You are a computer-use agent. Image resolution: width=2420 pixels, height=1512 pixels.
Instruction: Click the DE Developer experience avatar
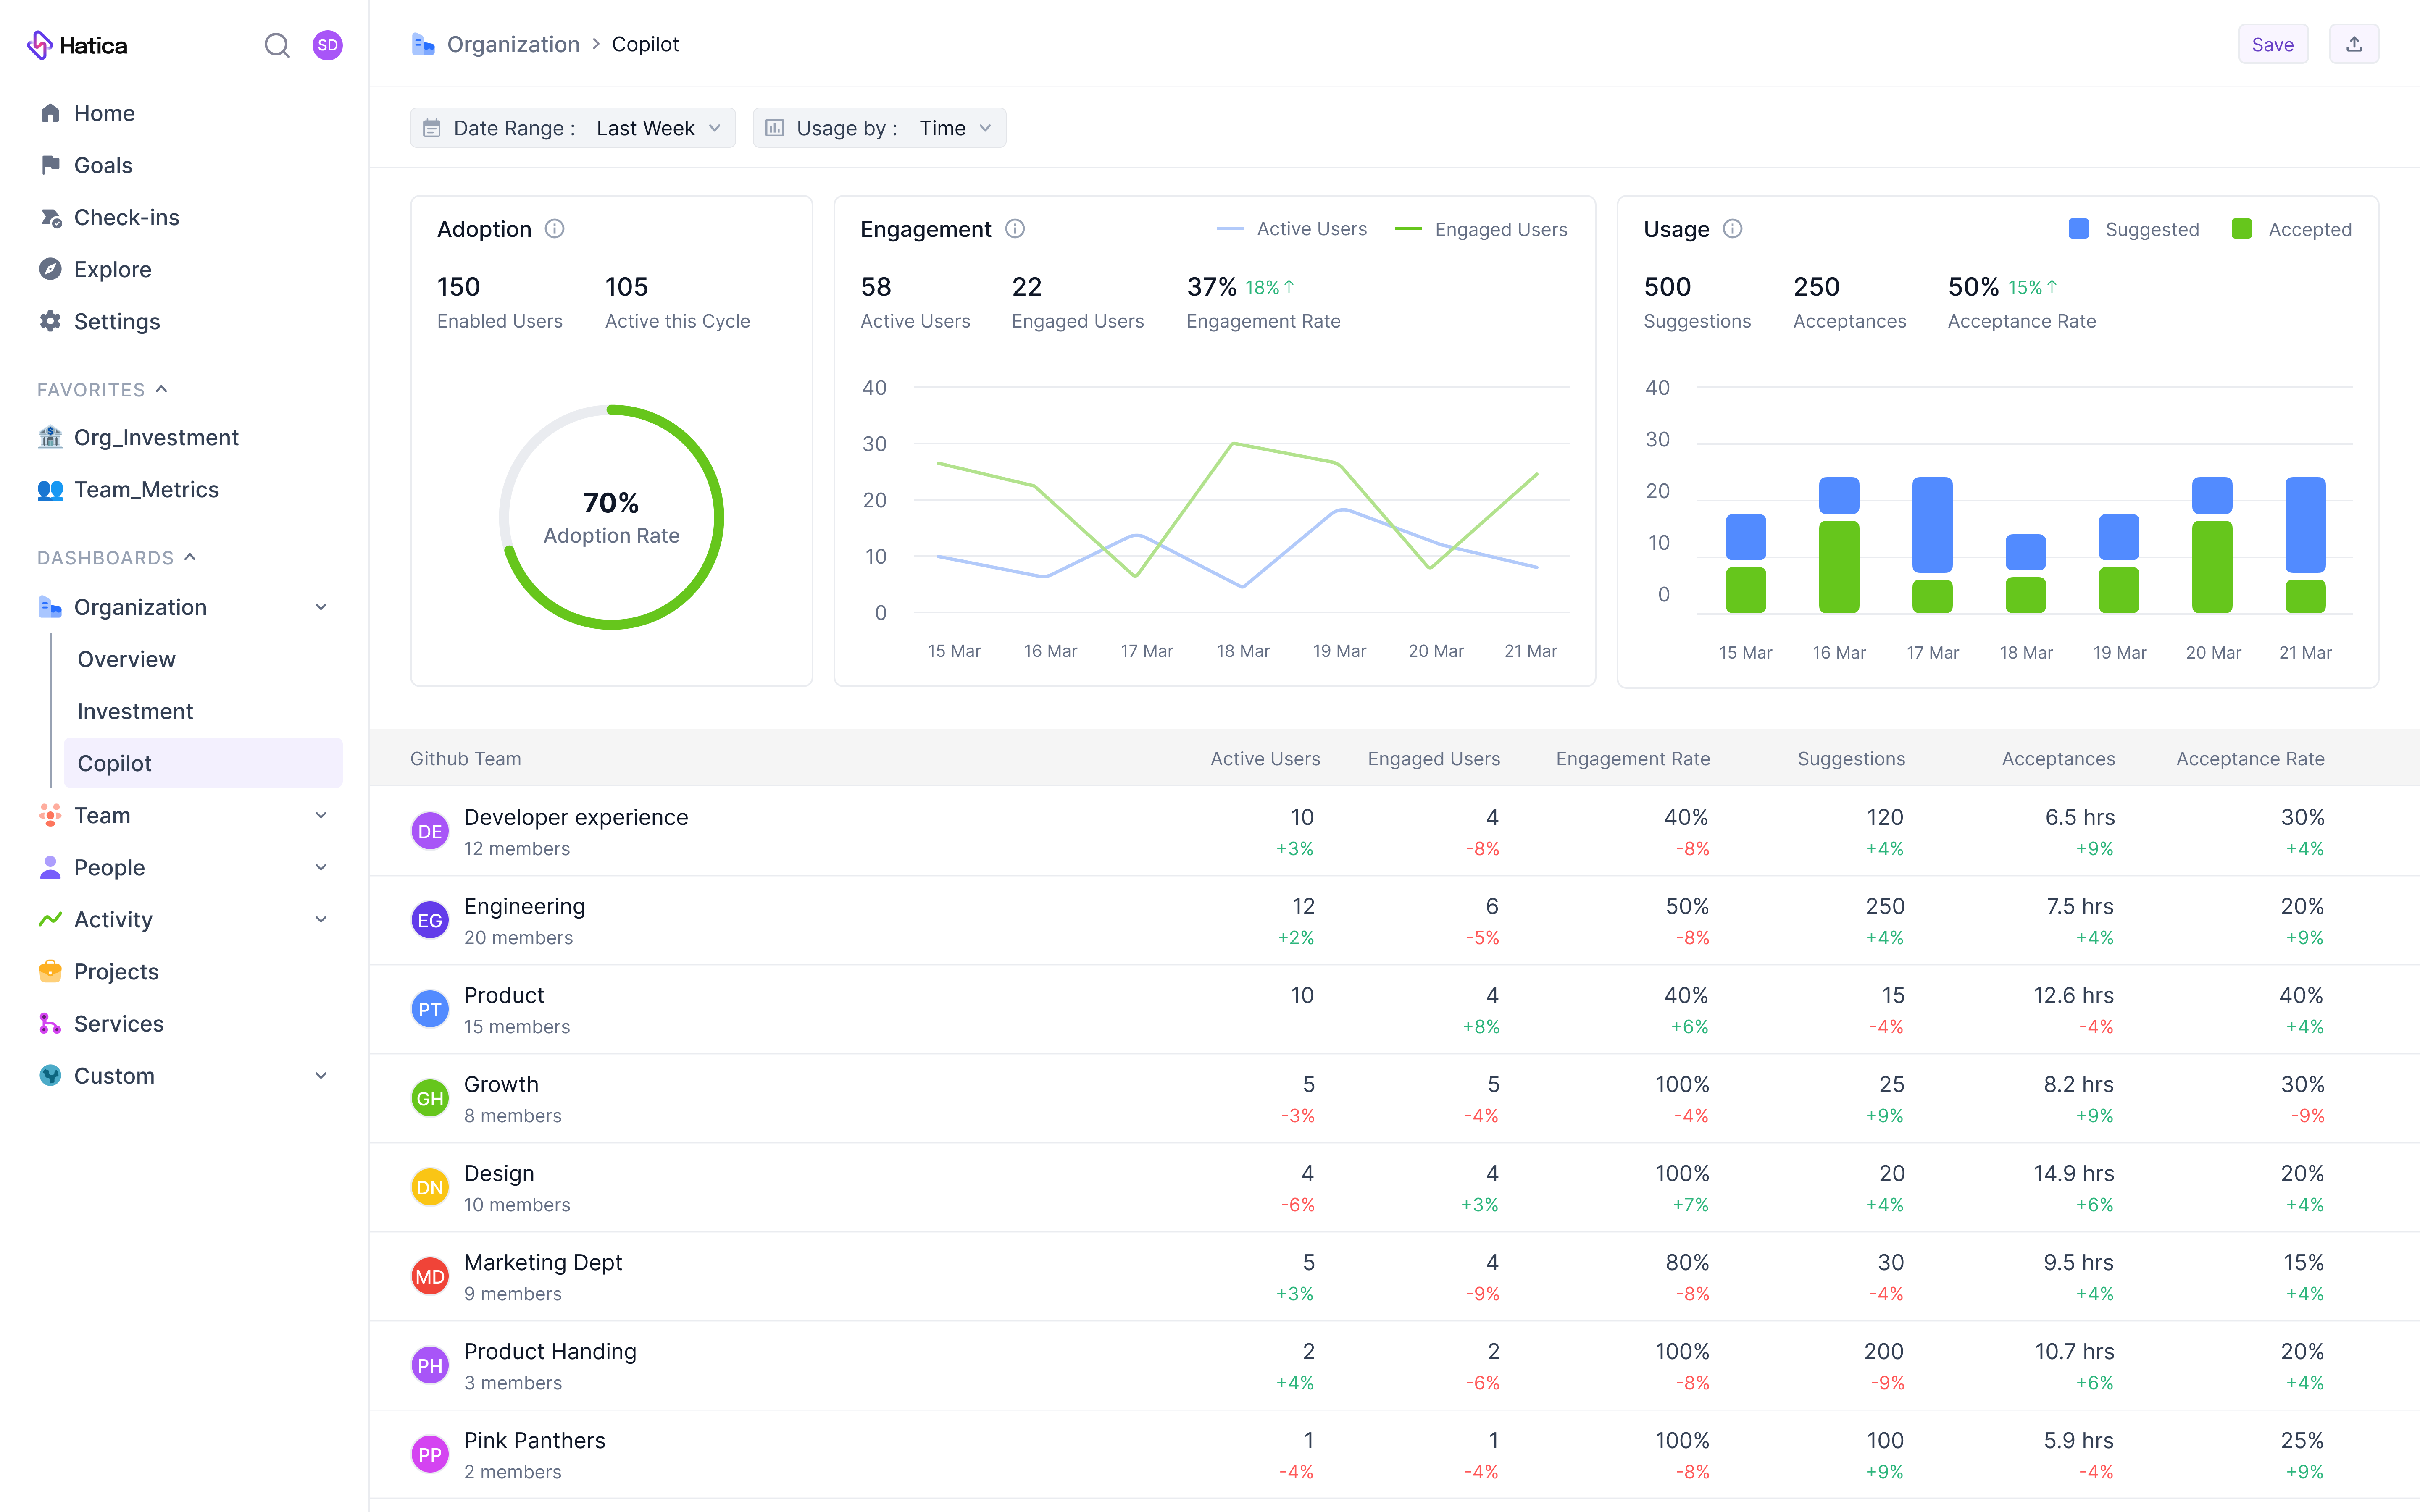click(x=430, y=831)
